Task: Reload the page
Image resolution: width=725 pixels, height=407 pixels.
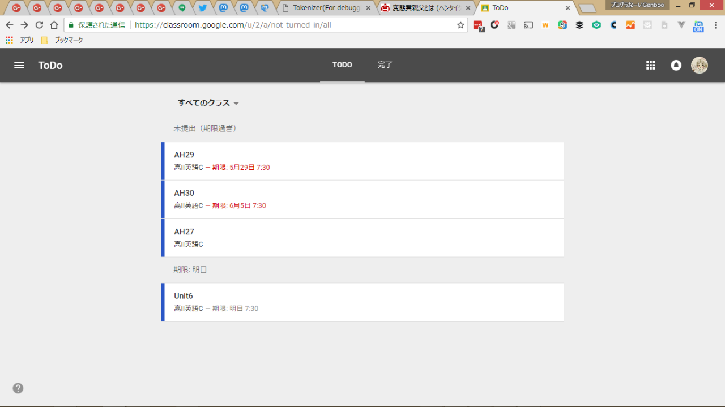Action: pyautogui.click(x=39, y=25)
